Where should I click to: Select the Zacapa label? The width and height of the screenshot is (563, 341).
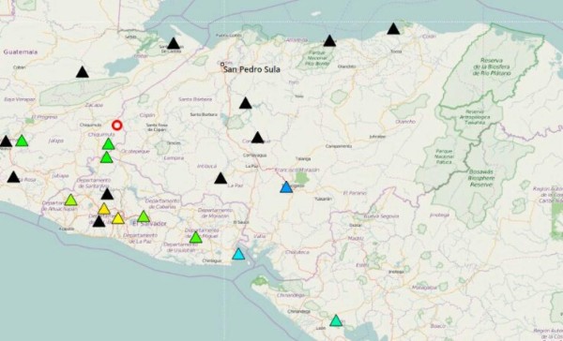94,105
